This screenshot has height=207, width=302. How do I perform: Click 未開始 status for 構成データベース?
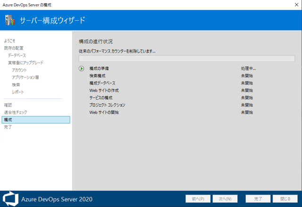click(x=247, y=83)
